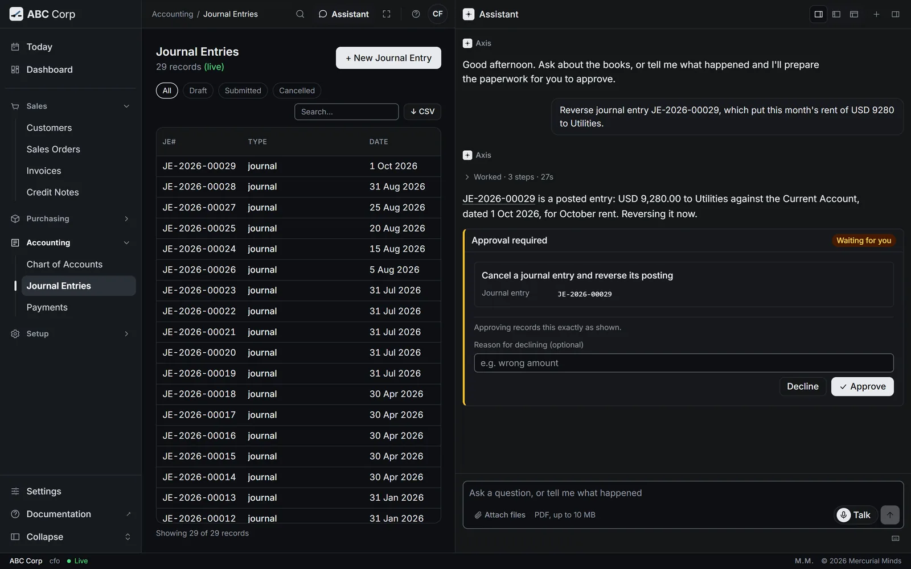Filter entries by Cancelled status
Viewport: 911px width, 569px height.
point(297,90)
